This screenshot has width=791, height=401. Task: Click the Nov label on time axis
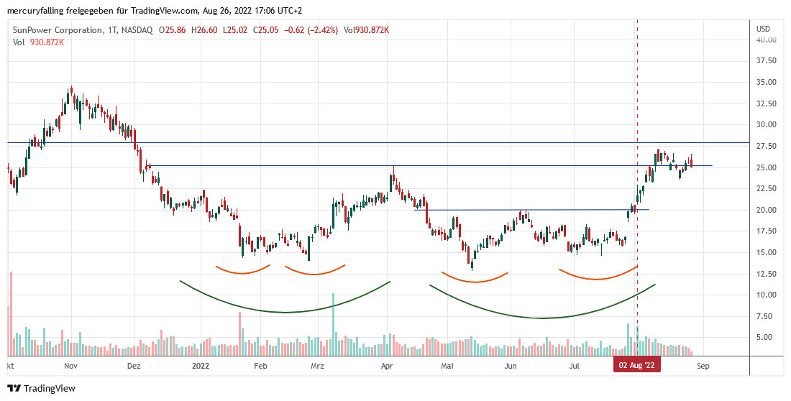[x=70, y=365]
